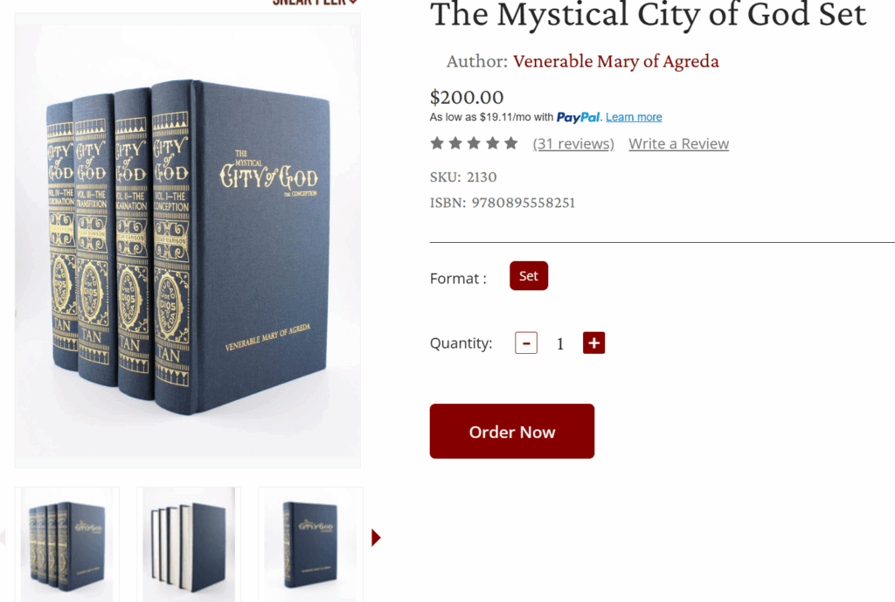Select the Set format option
This screenshot has width=895, height=602.
[x=529, y=275]
